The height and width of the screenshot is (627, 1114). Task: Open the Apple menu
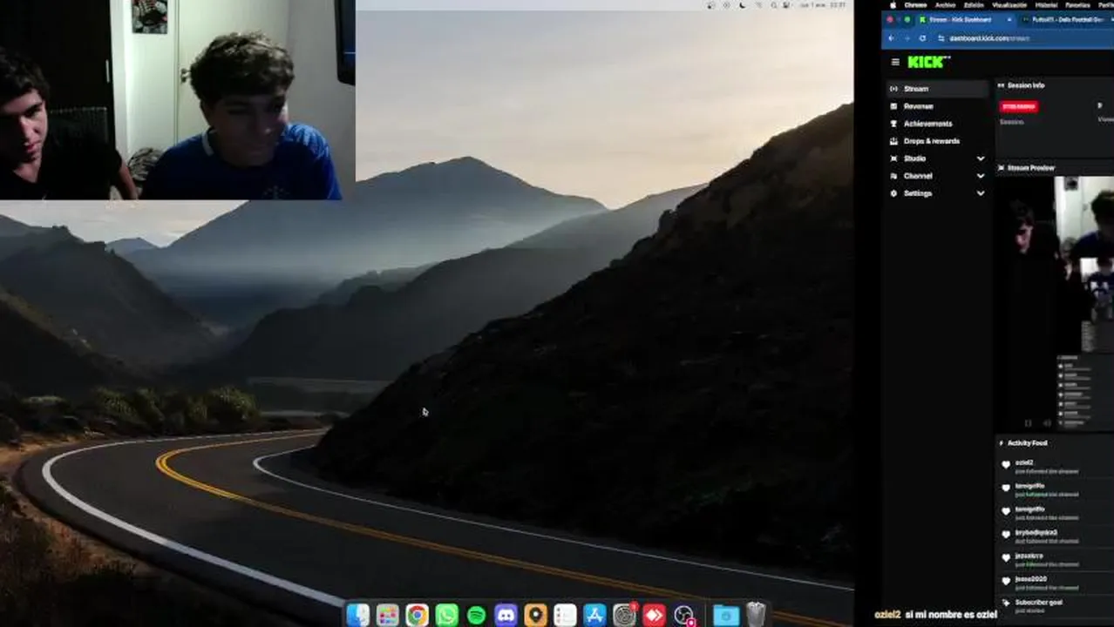[x=893, y=4]
